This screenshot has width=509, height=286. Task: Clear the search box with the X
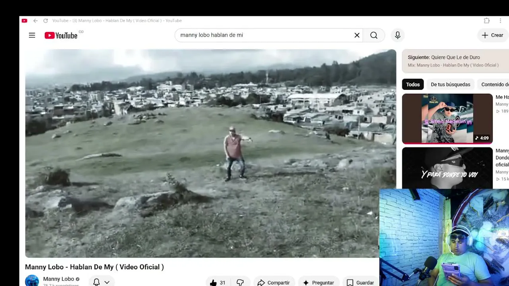click(357, 35)
